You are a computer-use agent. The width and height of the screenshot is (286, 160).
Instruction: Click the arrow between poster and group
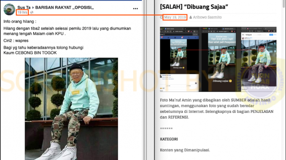click(x=33, y=8)
